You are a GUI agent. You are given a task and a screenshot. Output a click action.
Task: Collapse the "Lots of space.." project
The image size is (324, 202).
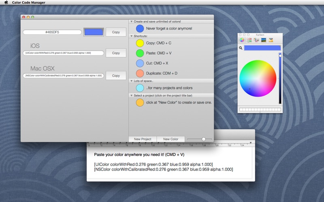[132, 81]
